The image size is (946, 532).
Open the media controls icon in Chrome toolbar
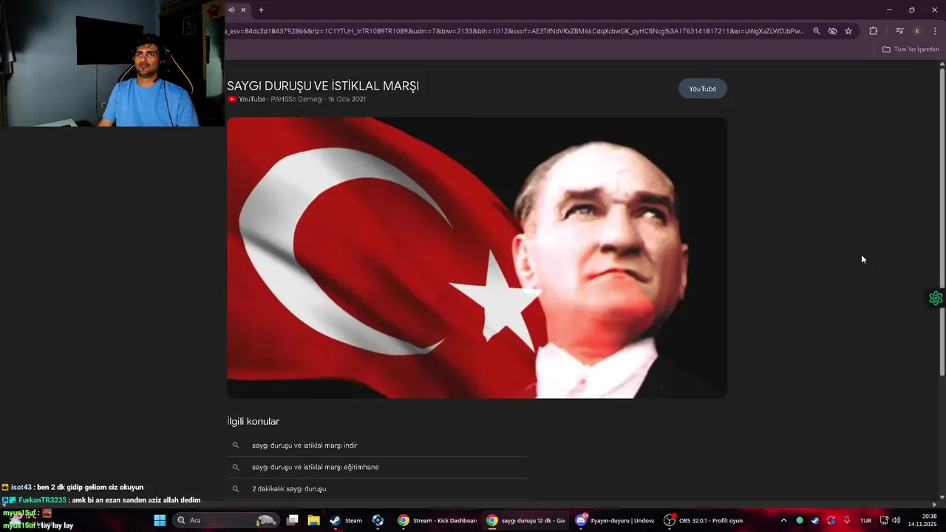(x=899, y=31)
